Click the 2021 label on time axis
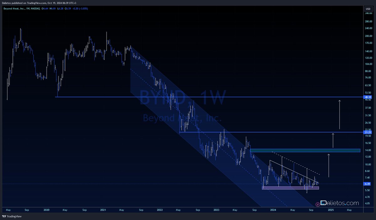The width and height of the screenshot is (376, 220). pyautogui.click(x=104, y=211)
